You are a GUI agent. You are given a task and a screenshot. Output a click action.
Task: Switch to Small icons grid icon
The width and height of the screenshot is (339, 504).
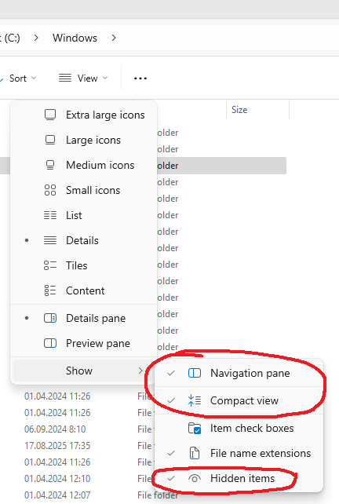pos(50,190)
